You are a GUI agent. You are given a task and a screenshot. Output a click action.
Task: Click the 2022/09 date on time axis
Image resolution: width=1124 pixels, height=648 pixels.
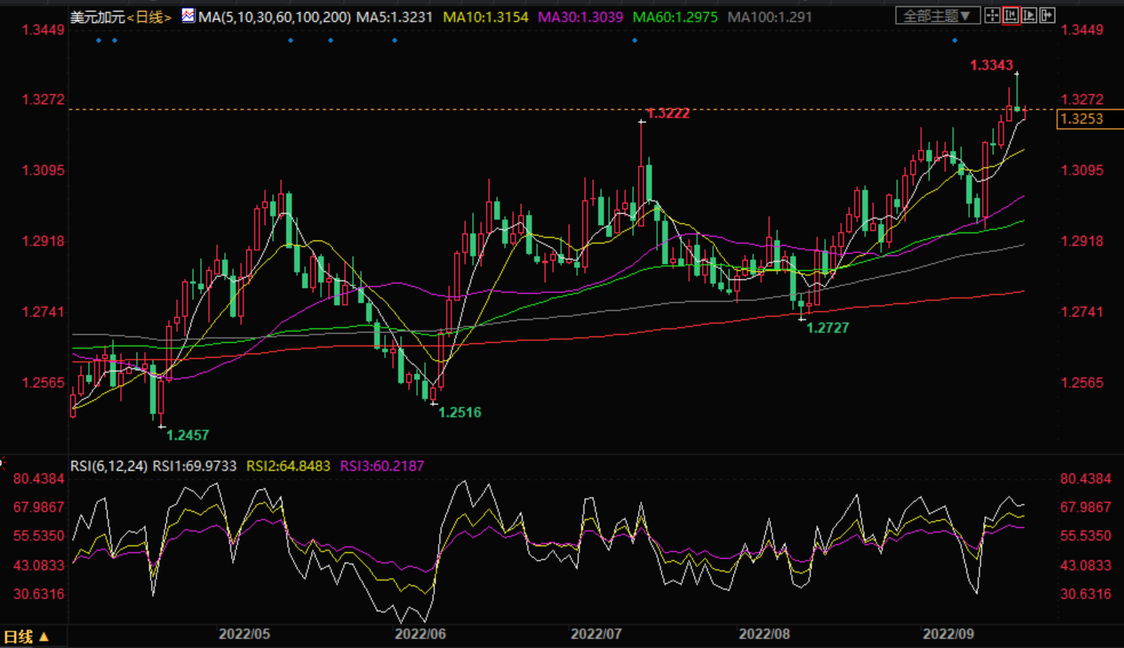tap(948, 634)
